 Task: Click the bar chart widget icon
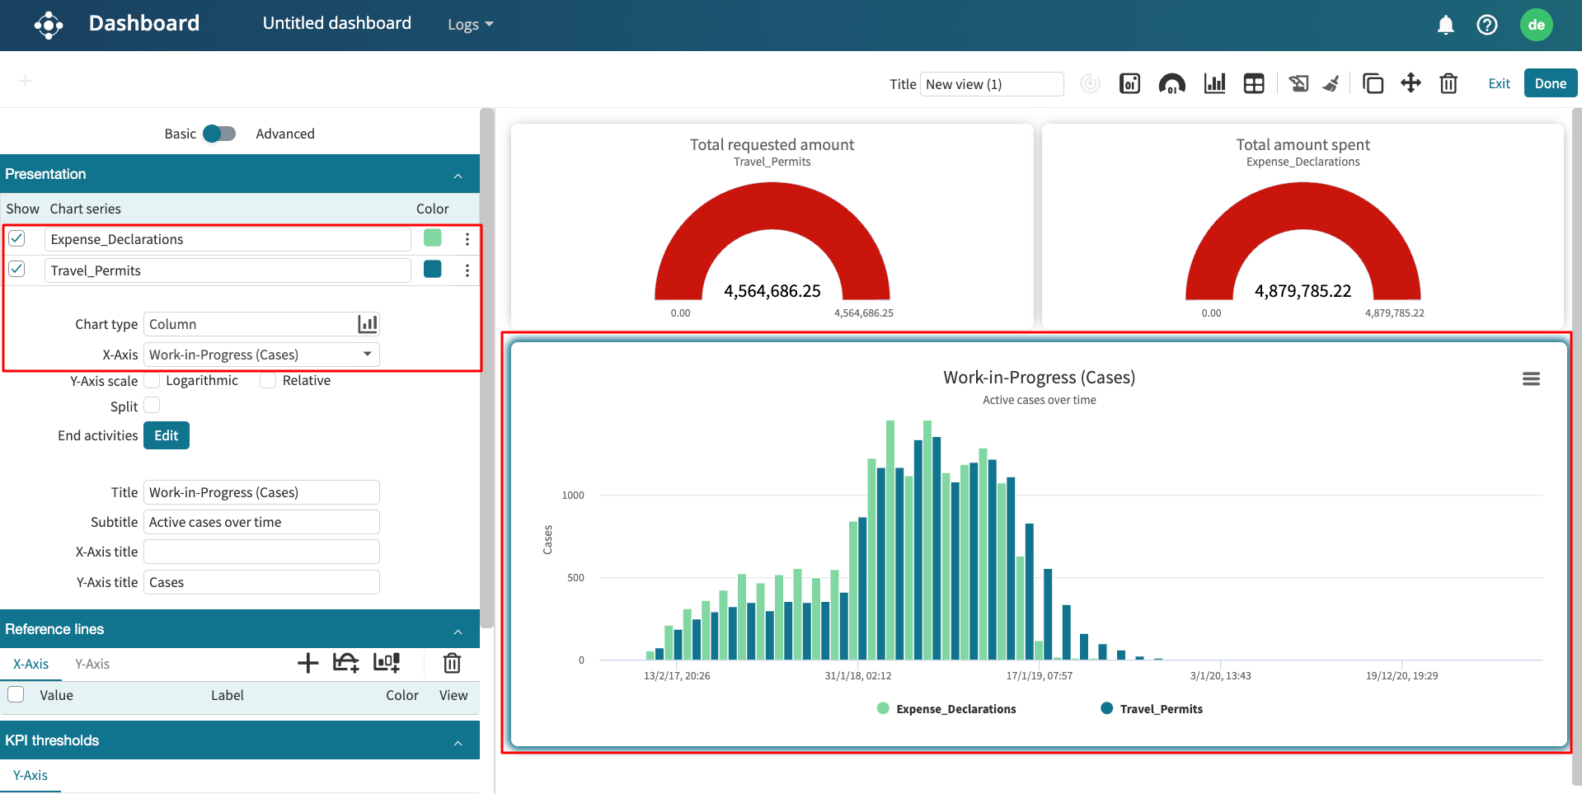pyautogui.click(x=1214, y=83)
